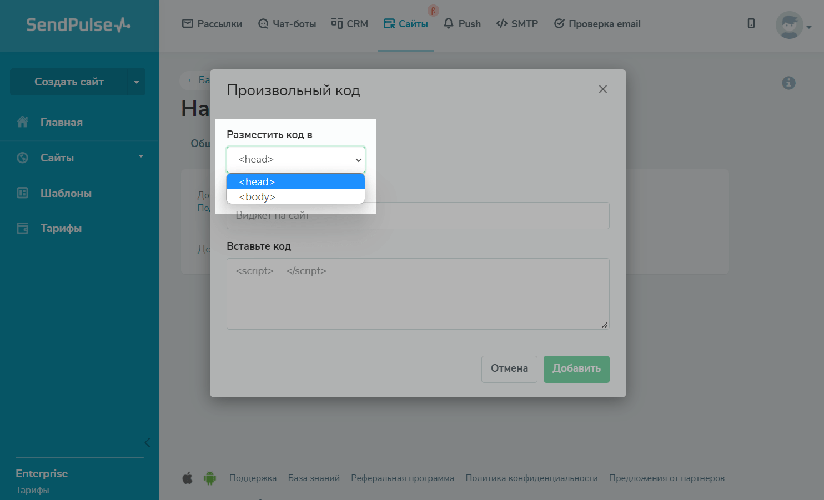Open the Создать сайт dropdown arrow

(137, 82)
